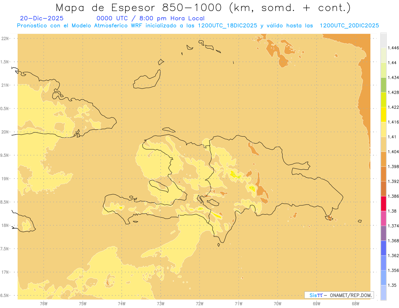This screenshot has width=399, height=308.
Task: Click the clipped latitude label "7.5N"
Action: (5, 249)
